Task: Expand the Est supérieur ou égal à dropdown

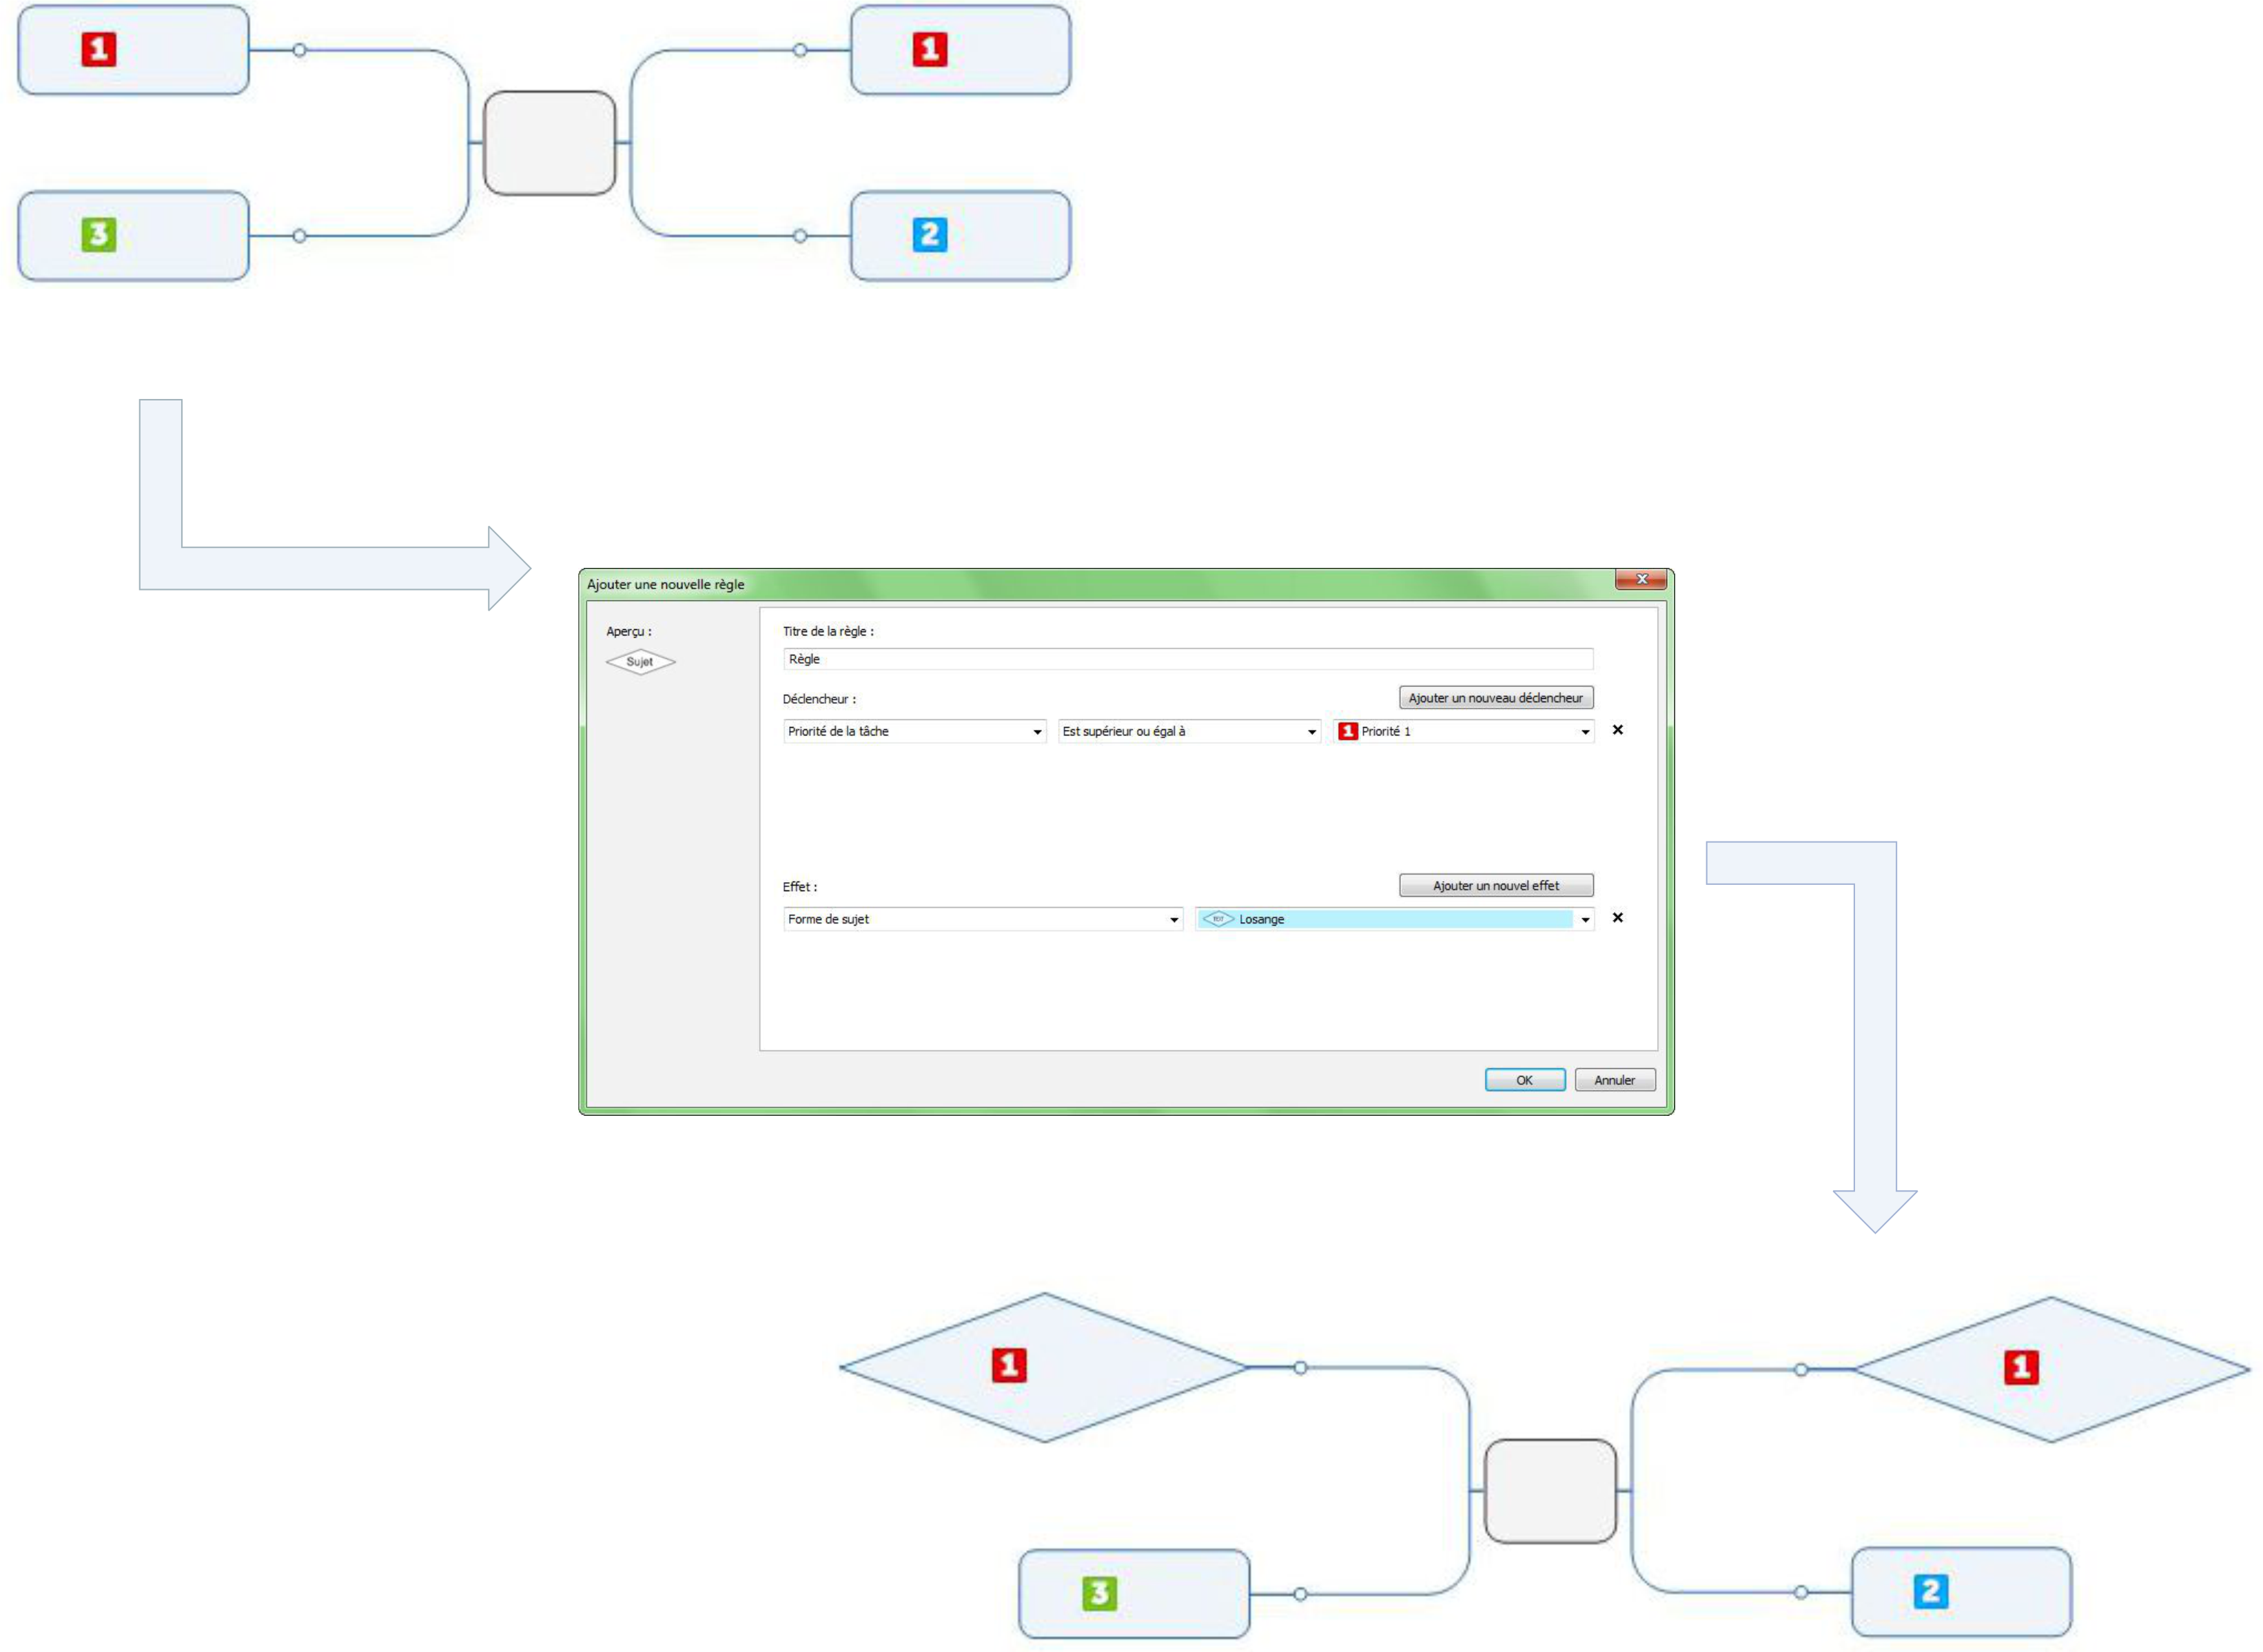Action: [x=1189, y=731]
